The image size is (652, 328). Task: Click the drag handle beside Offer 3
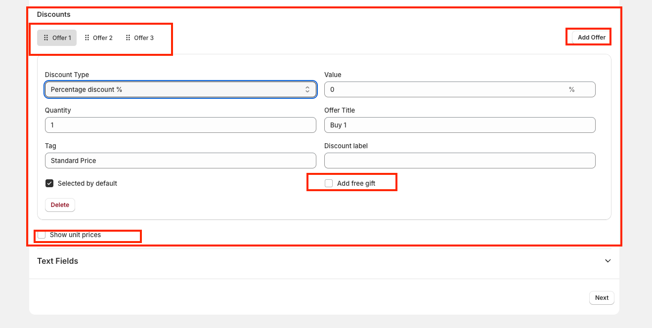[x=128, y=38]
